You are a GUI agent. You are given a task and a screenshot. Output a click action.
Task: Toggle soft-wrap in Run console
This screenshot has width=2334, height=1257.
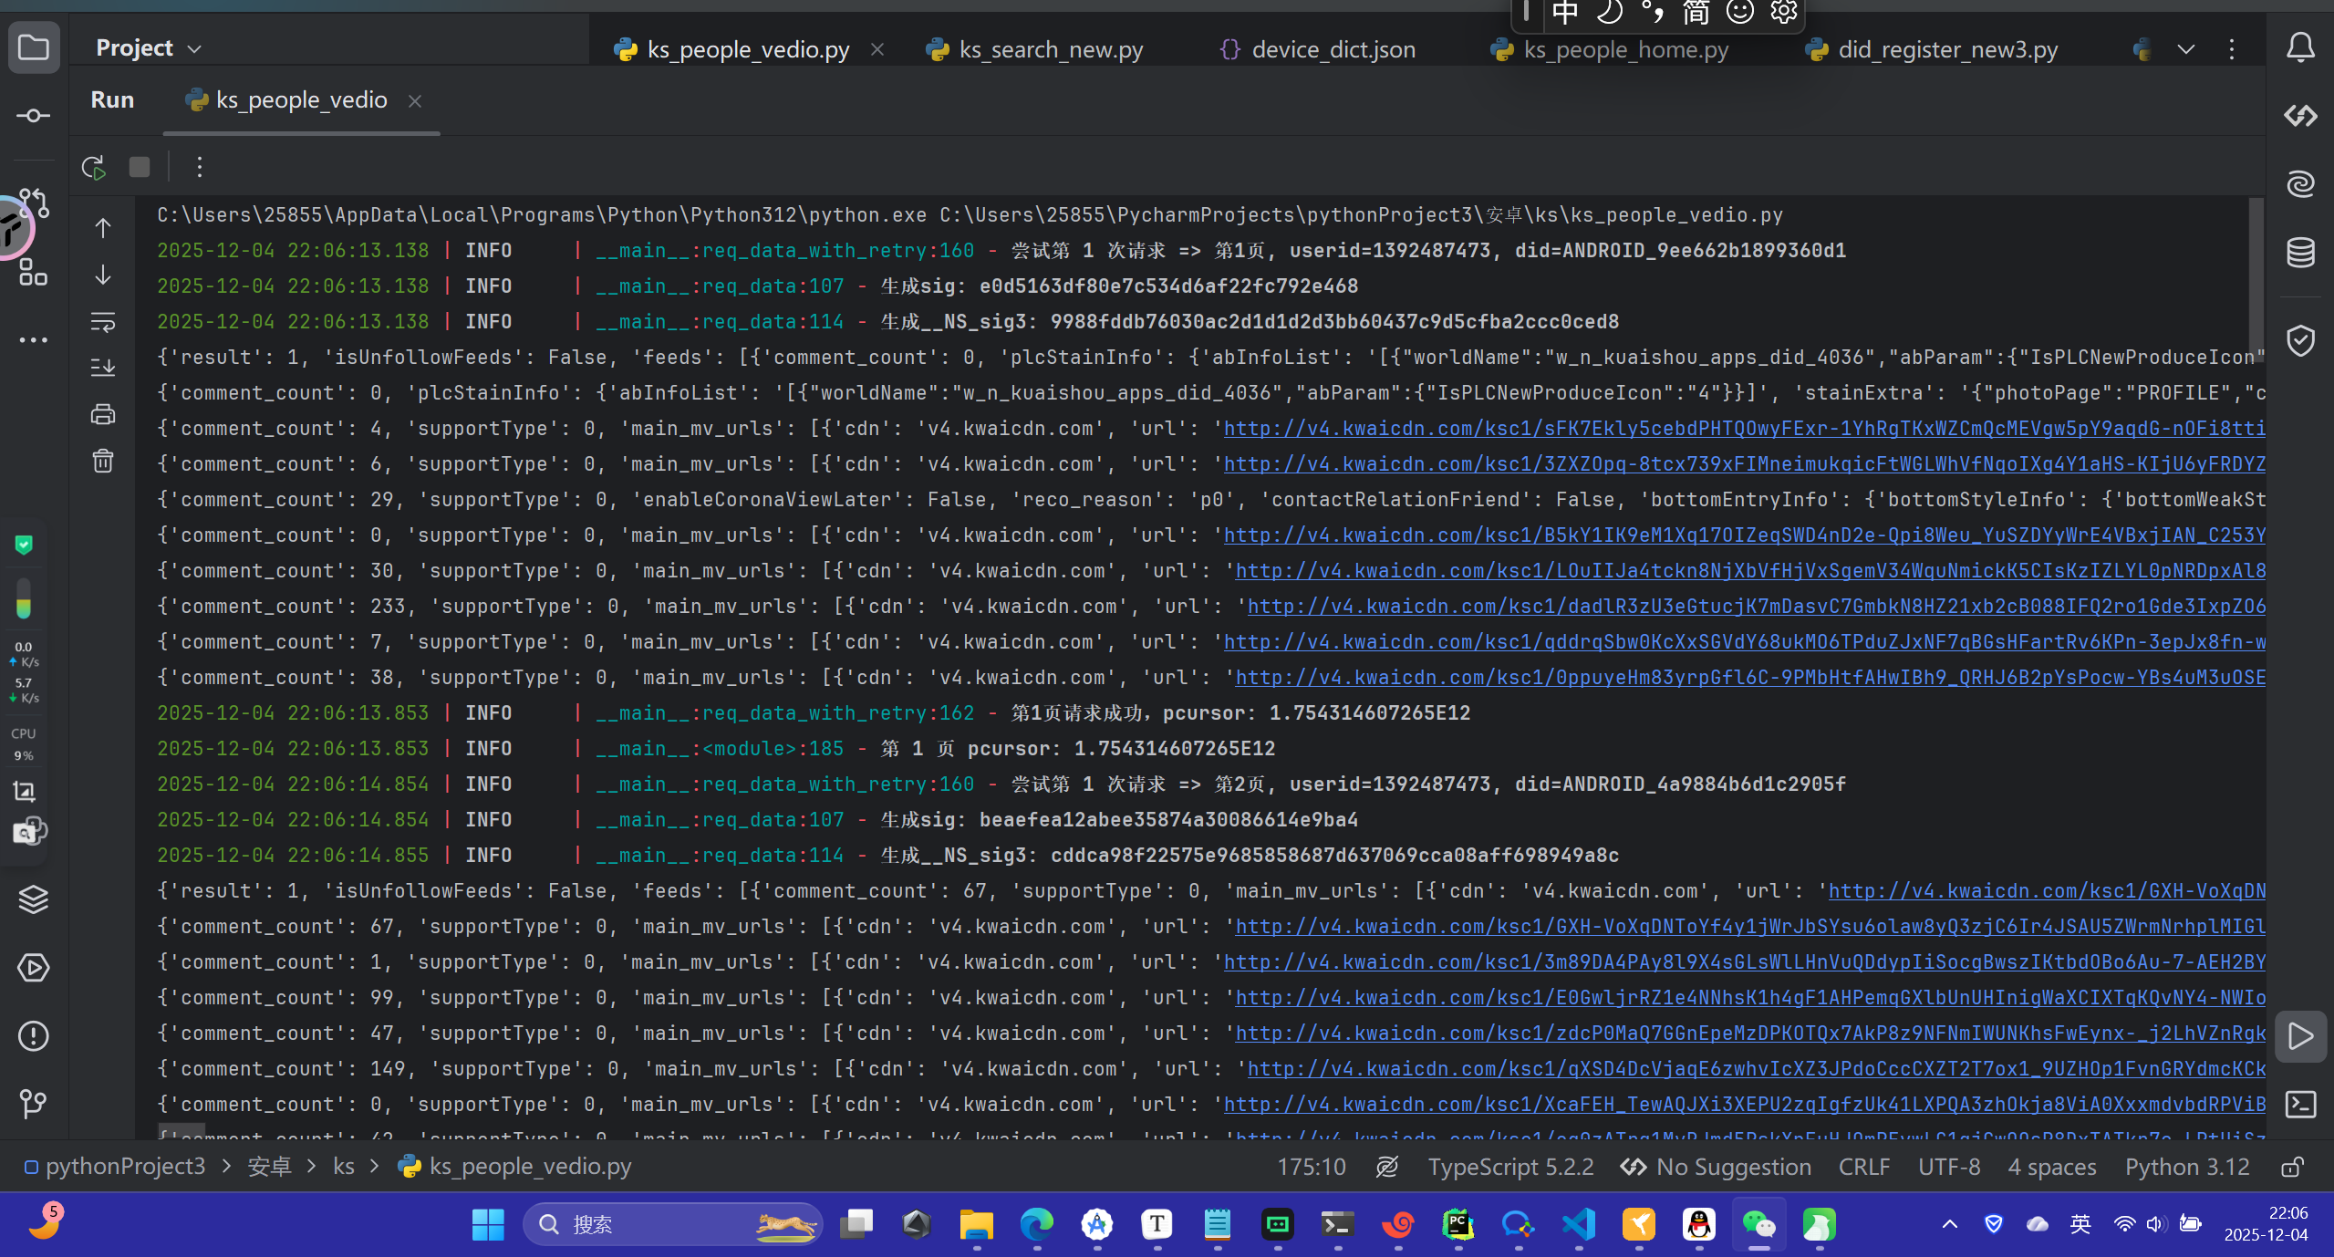103,322
